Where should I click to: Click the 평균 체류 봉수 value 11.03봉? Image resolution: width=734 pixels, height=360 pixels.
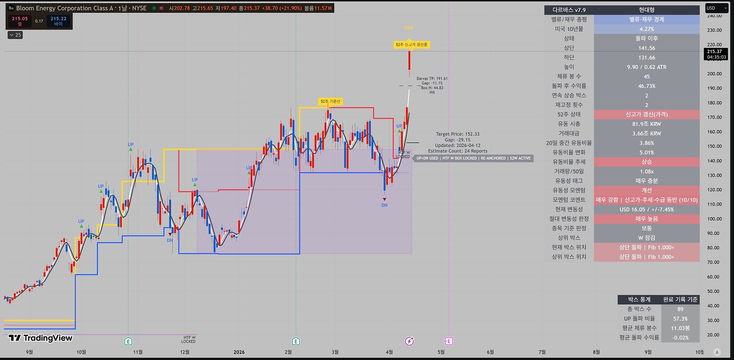(680, 328)
